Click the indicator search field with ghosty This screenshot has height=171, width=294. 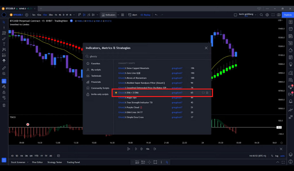coord(147,56)
